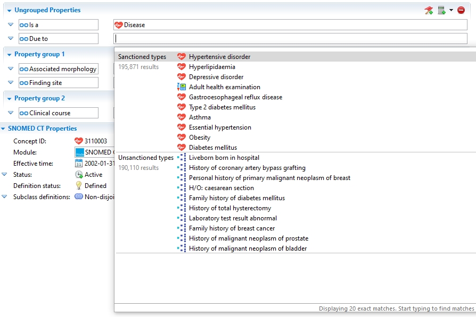Select Hypertensive disorder from the suggestions
This screenshot has height=317, width=476.
point(219,57)
